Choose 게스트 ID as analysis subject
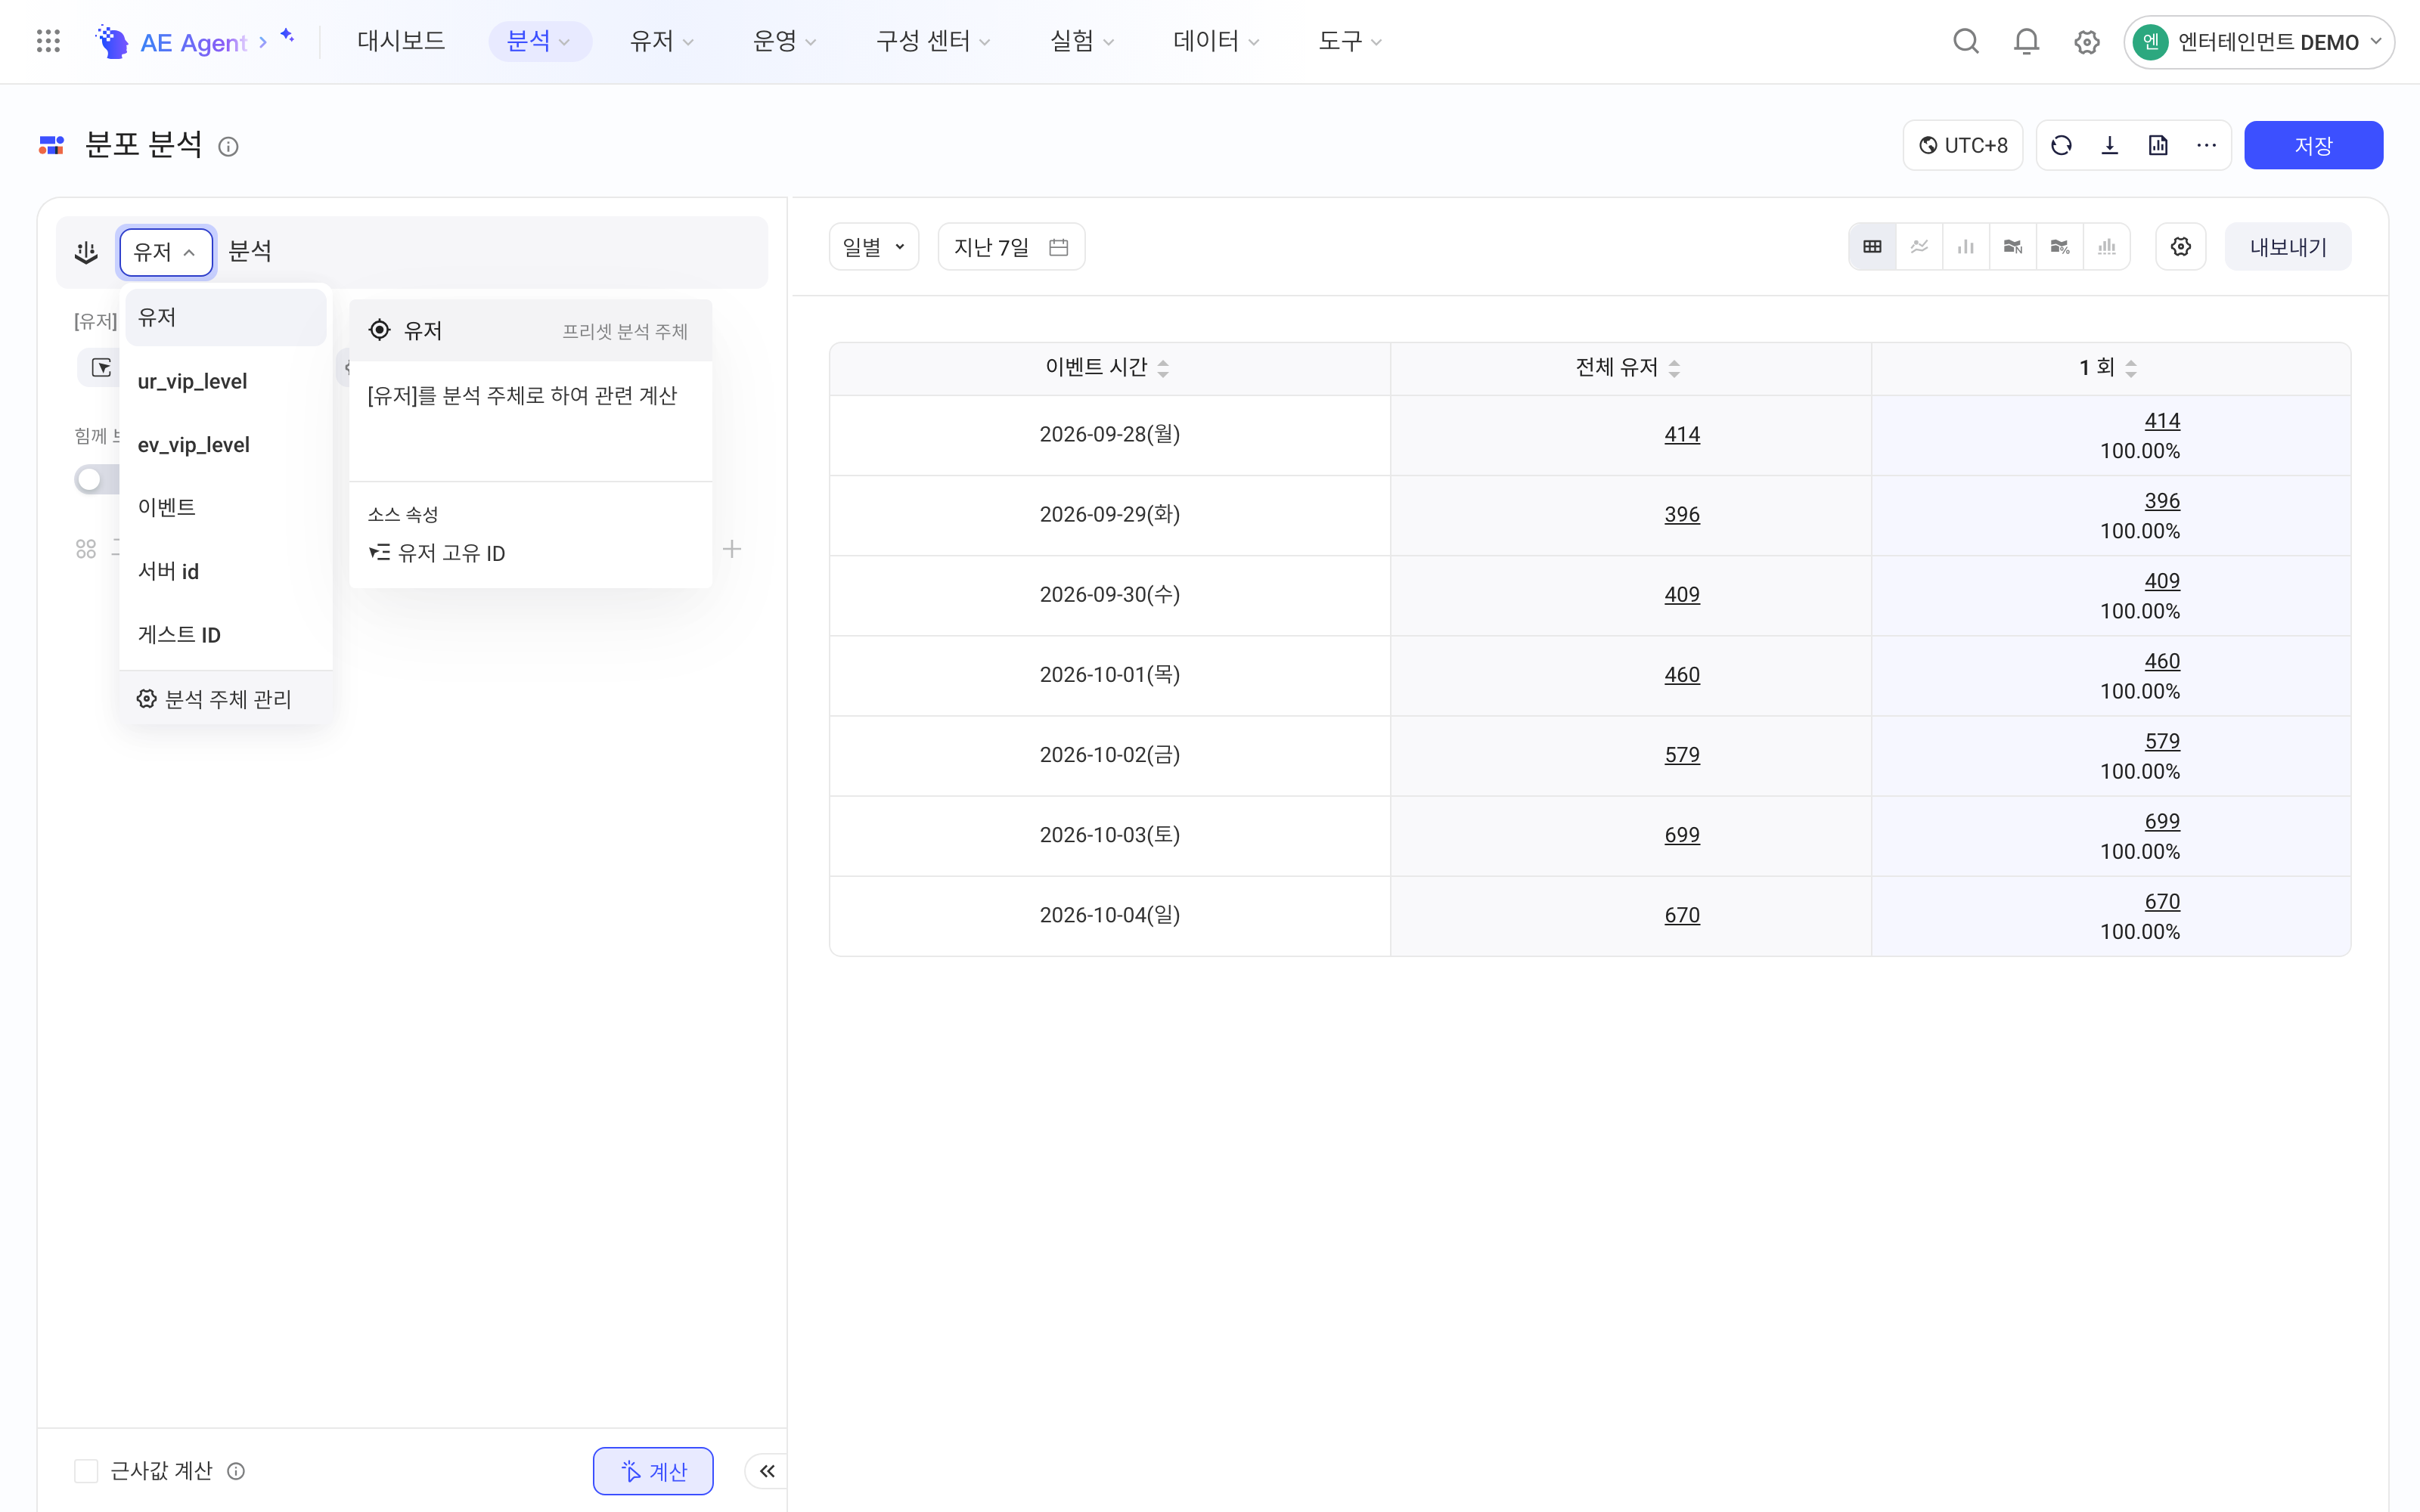 [x=226, y=635]
